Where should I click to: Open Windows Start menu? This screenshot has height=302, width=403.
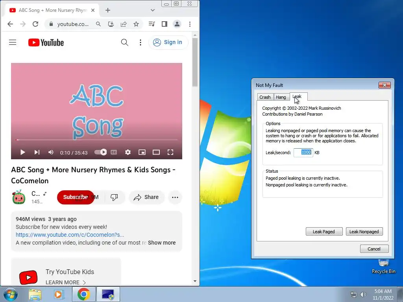pyautogui.click(x=10, y=294)
